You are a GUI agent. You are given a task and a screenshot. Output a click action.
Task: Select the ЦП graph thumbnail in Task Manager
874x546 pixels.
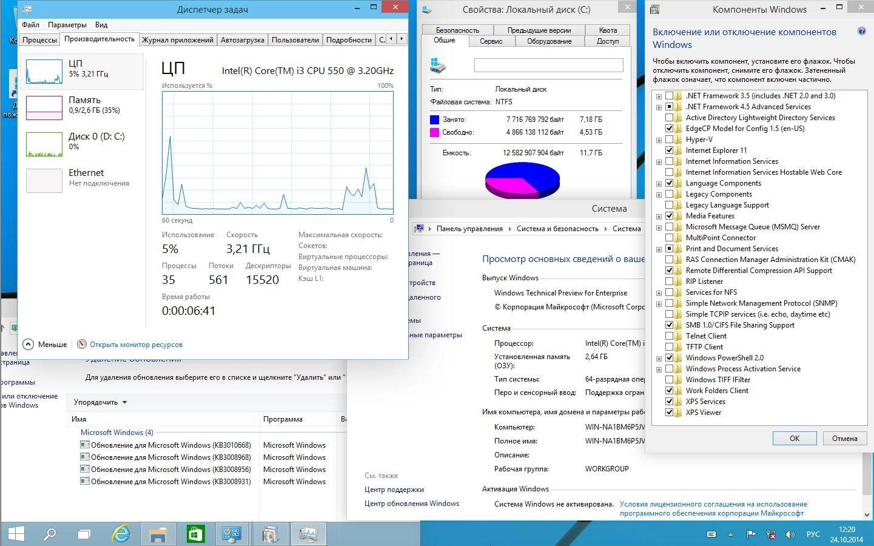tap(44, 72)
